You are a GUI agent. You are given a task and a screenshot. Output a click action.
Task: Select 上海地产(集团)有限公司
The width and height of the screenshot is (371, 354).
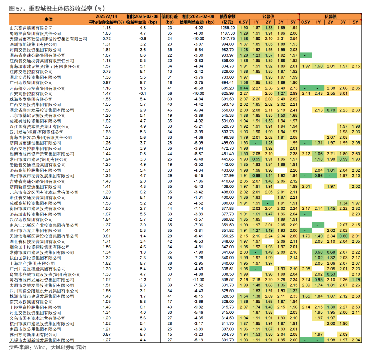coord(32,263)
